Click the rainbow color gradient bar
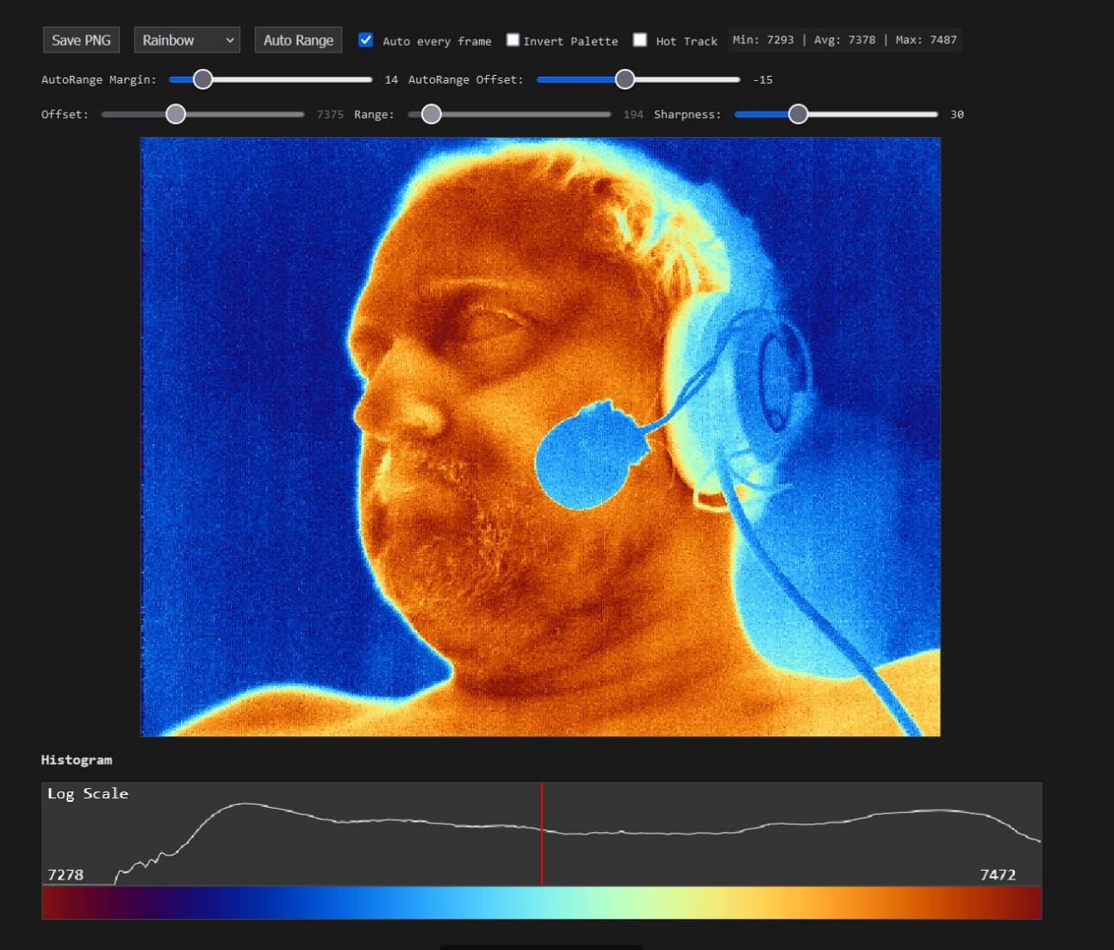Image resolution: width=1114 pixels, height=950 pixels. coord(541,903)
